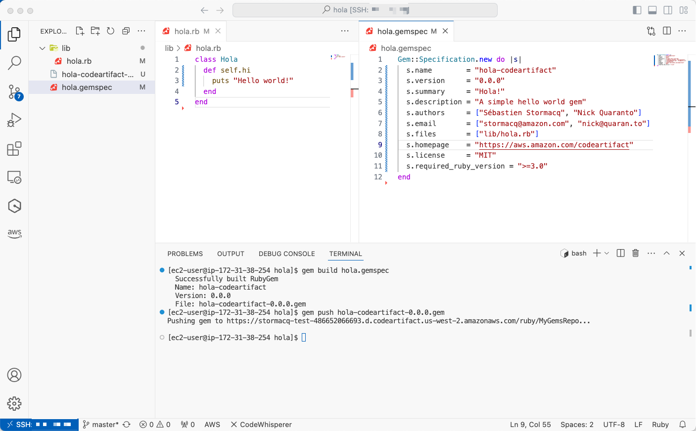
Task: Split the hola.gemspec editor
Action: (666, 31)
